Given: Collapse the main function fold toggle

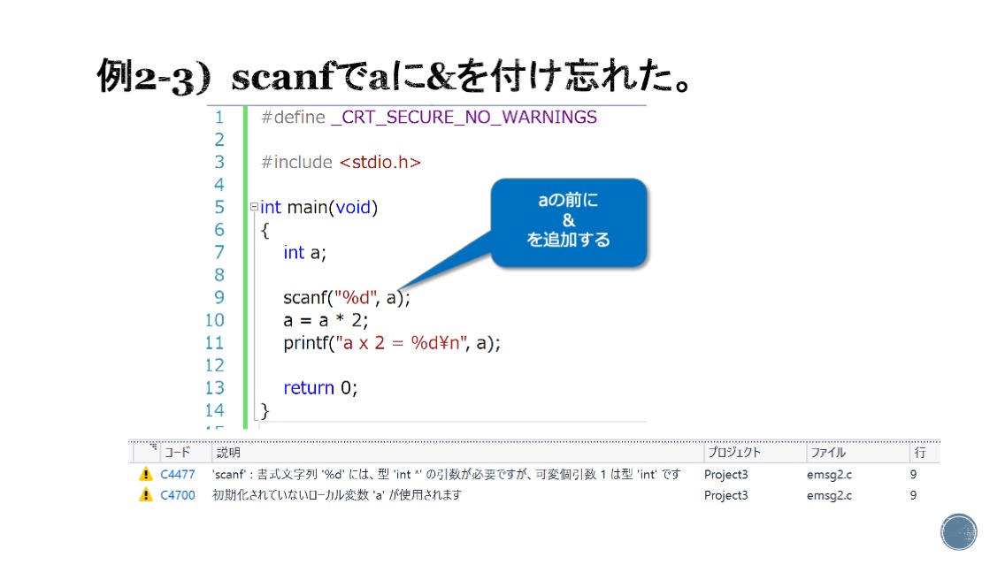Looking at the screenshot, I should tap(254, 207).
